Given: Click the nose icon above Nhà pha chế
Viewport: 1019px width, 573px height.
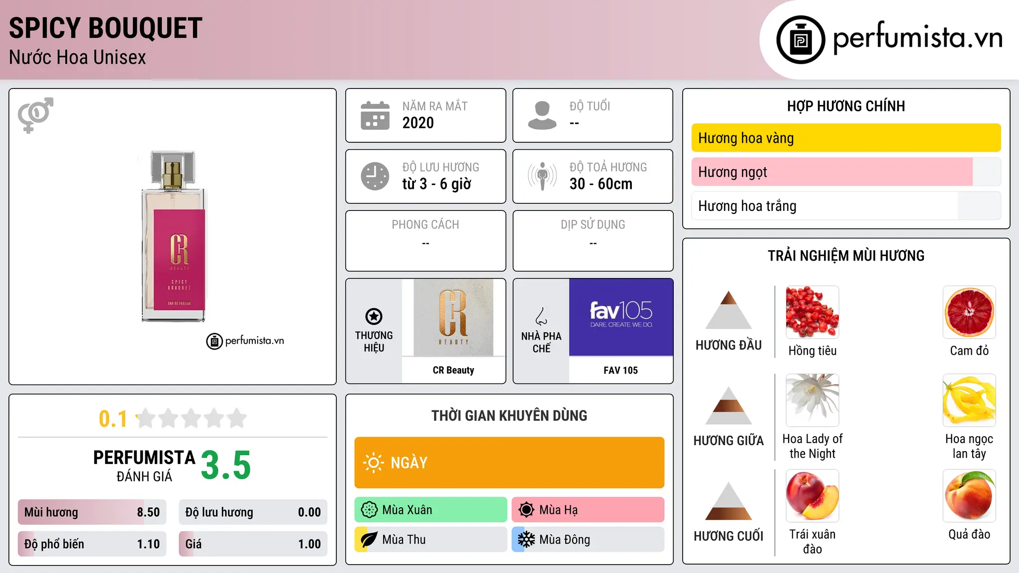Looking at the screenshot, I should coord(541,316).
